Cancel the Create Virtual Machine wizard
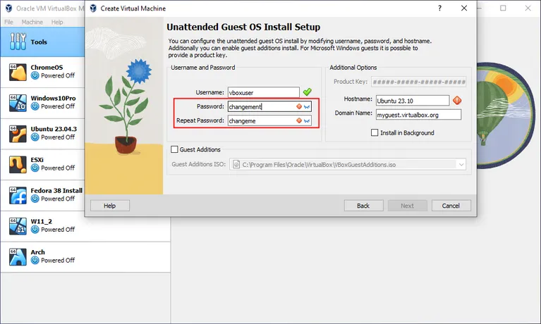Viewport: 541px width, 324px height. tap(451, 206)
